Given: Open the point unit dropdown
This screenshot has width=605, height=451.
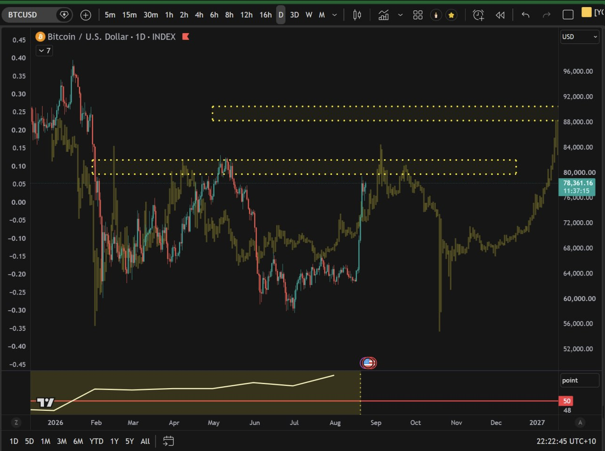Looking at the screenshot, I should coord(579,380).
